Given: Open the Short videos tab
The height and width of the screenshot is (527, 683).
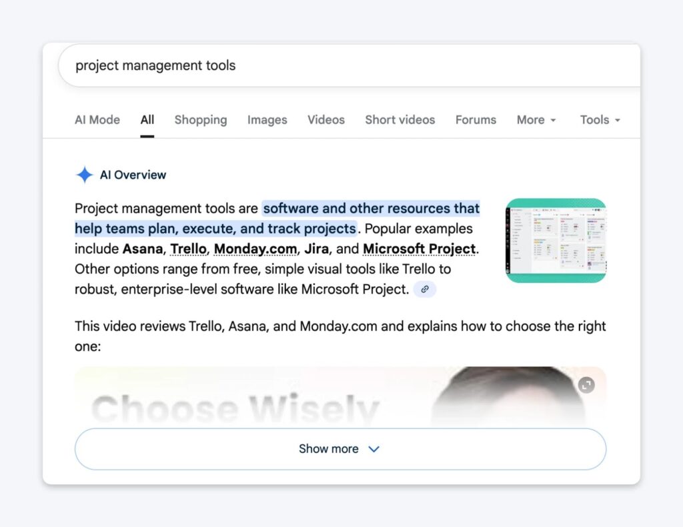Looking at the screenshot, I should pos(400,120).
